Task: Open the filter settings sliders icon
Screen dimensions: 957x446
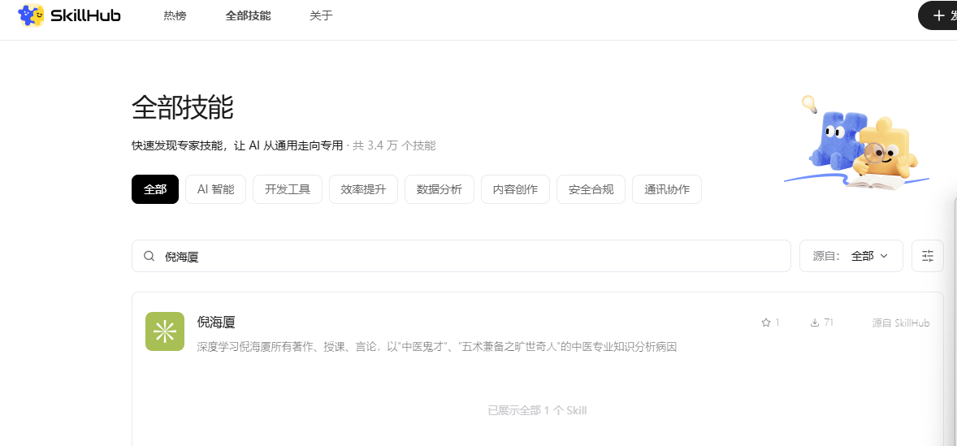Action: click(928, 256)
